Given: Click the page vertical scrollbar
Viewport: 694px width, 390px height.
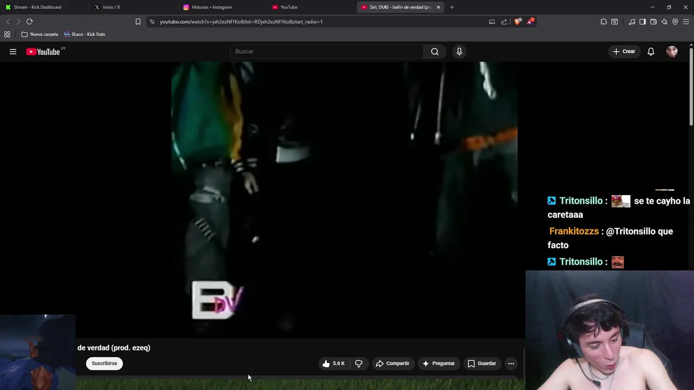Looking at the screenshot, I should point(691,87).
